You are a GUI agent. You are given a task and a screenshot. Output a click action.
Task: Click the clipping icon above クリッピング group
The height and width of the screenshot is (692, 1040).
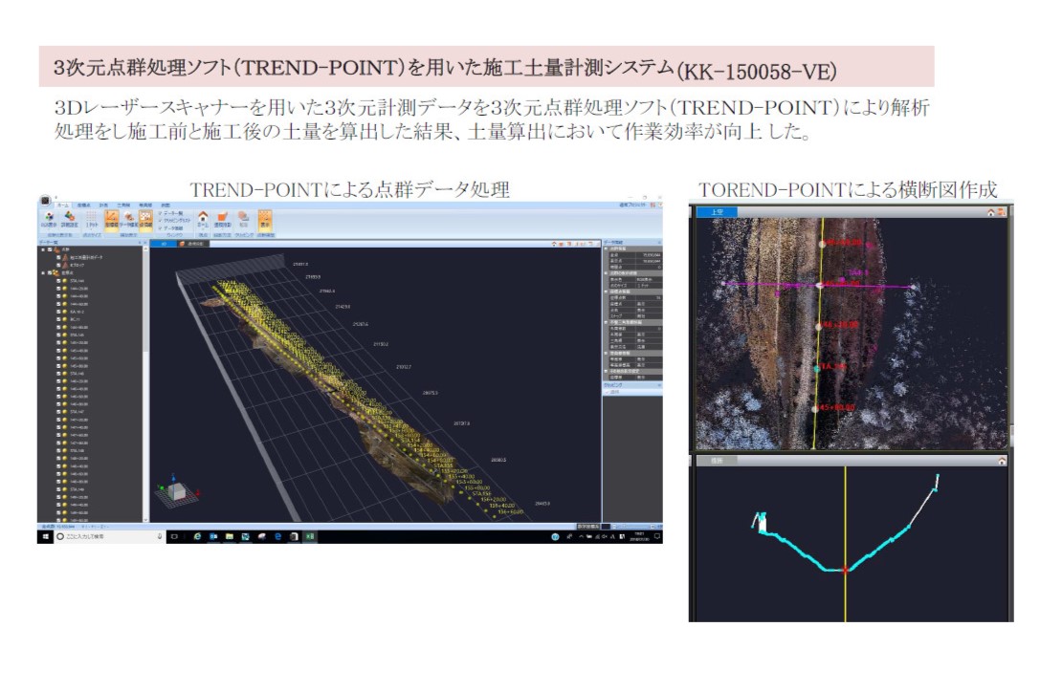pyautogui.click(x=243, y=217)
